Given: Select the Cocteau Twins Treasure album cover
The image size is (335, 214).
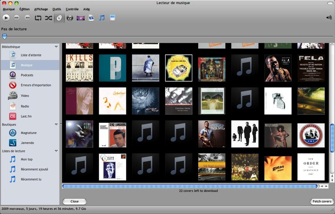Looking at the screenshot, I should (x=146, y=101).
